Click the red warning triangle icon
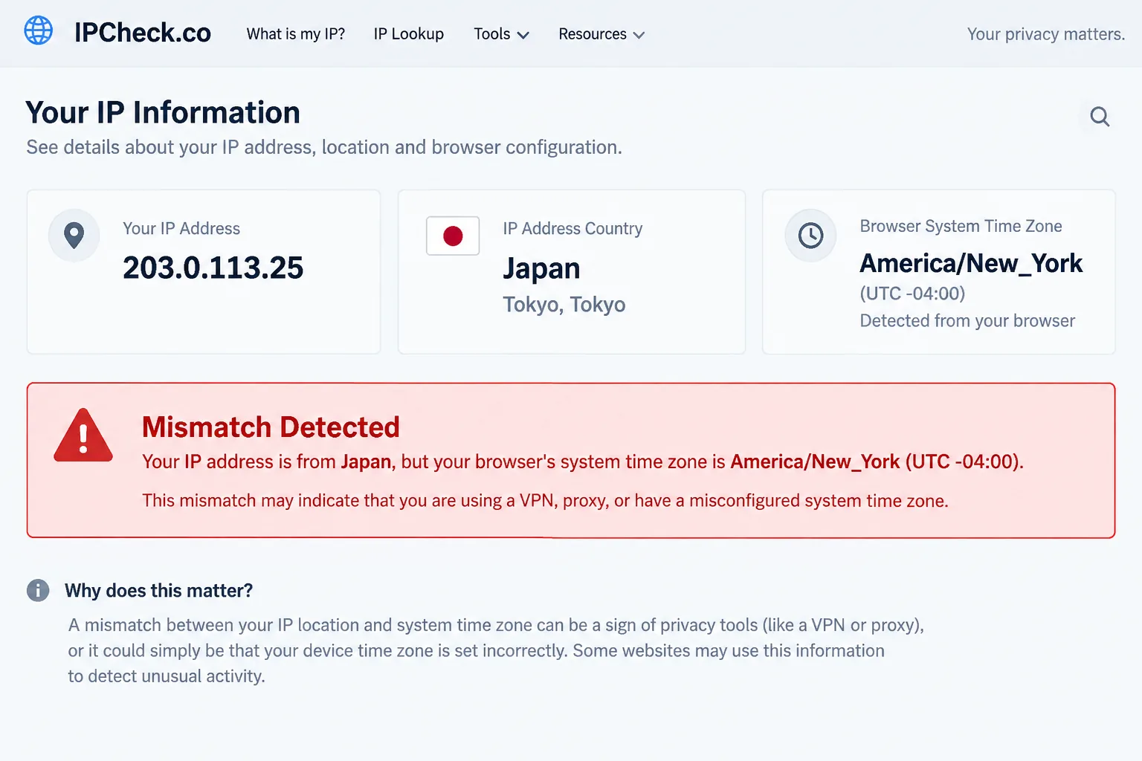 pyautogui.click(x=83, y=435)
